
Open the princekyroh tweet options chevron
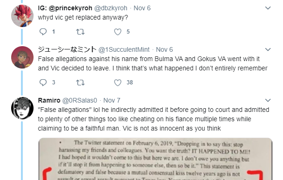point(268,8)
